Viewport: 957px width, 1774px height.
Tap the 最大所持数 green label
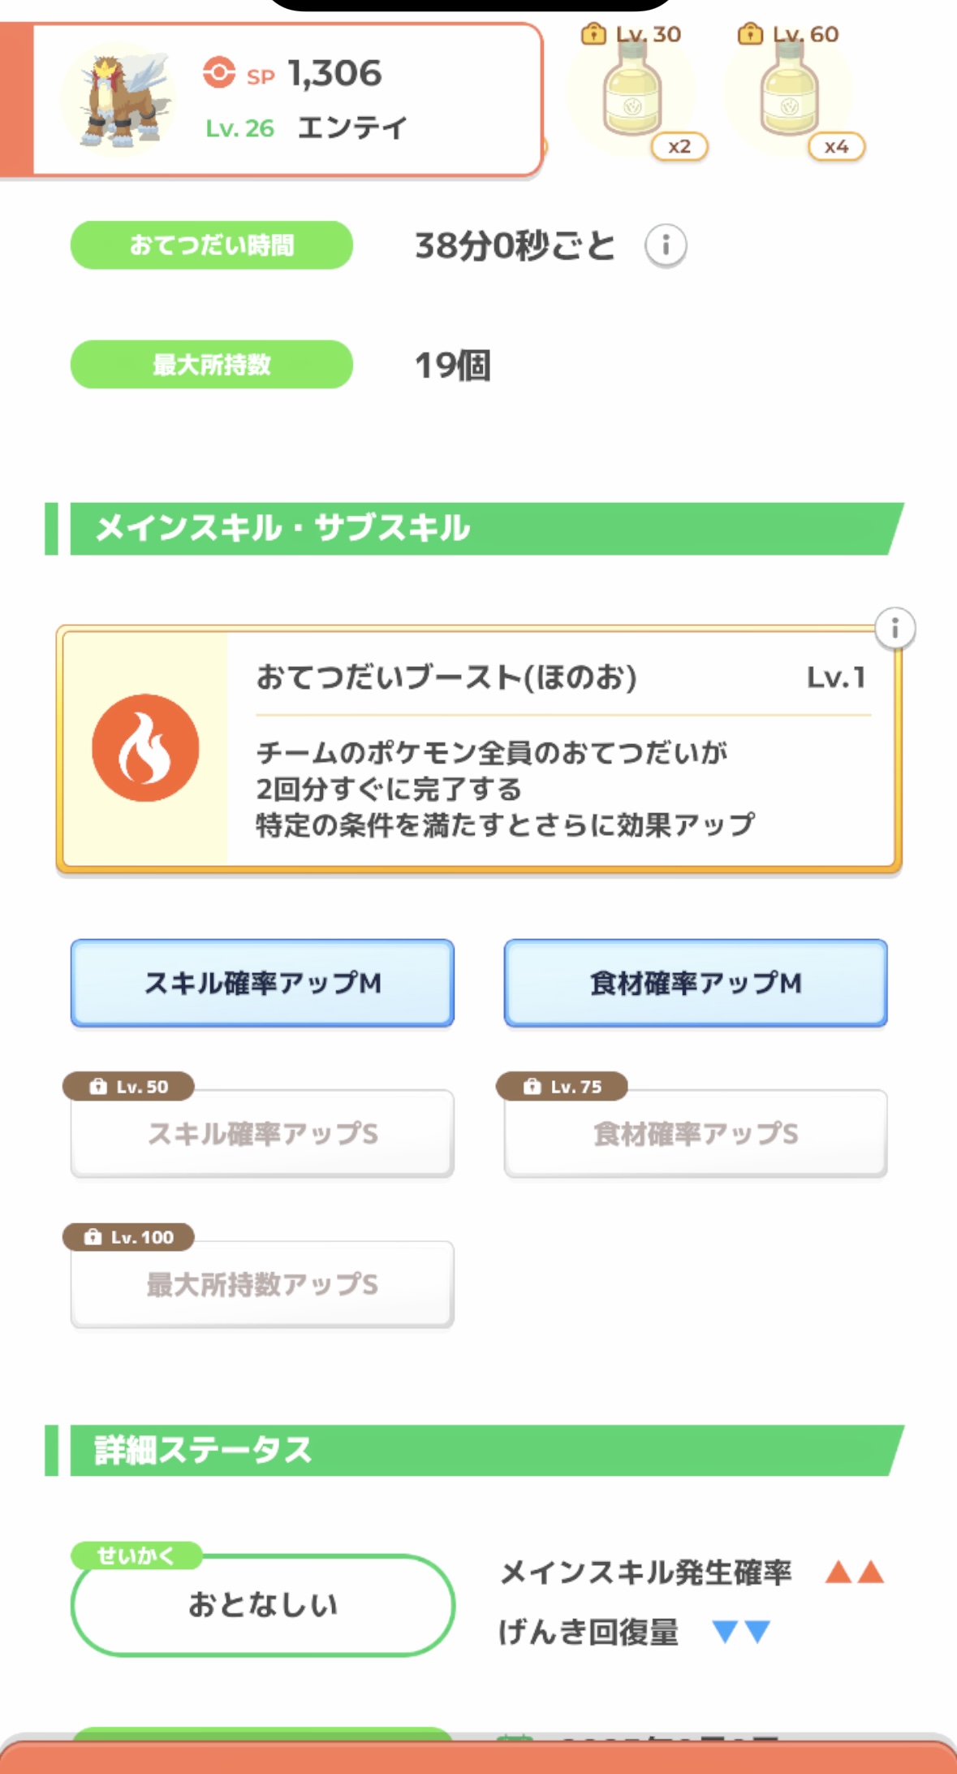click(212, 365)
